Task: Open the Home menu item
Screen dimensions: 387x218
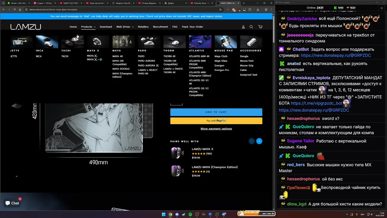Action: pos(73,27)
